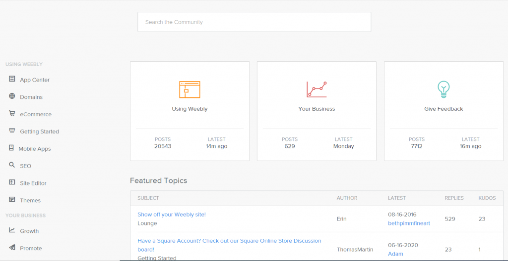The width and height of the screenshot is (508, 261).
Task: Open Adam's profile link
Action: pyautogui.click(x=395, y=254)
